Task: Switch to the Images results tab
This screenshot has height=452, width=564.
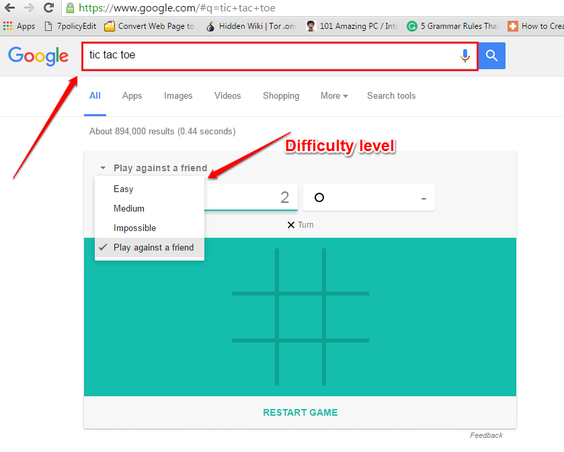Action: pyautogui.click(x=178, y=96)
